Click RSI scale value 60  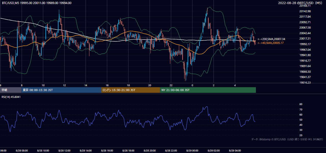coord(301,114)
